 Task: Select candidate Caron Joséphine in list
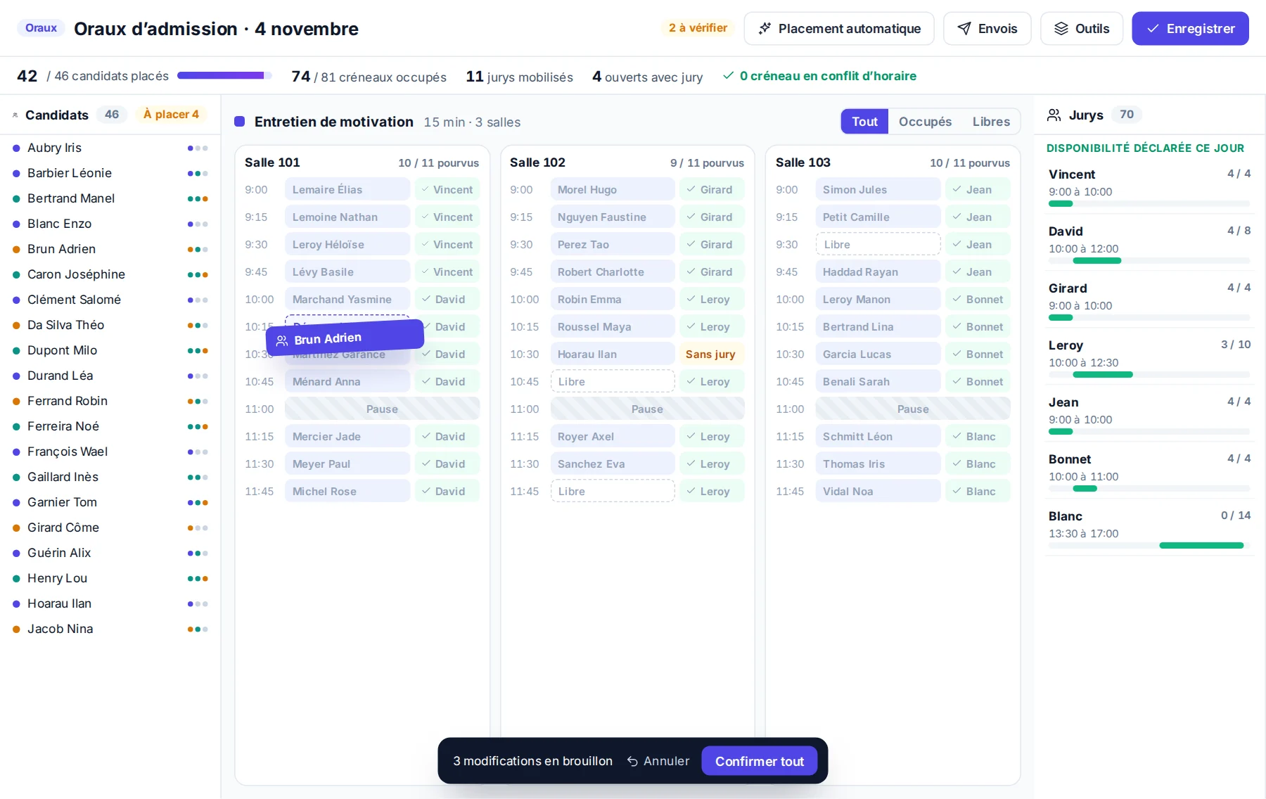[110, 274]
